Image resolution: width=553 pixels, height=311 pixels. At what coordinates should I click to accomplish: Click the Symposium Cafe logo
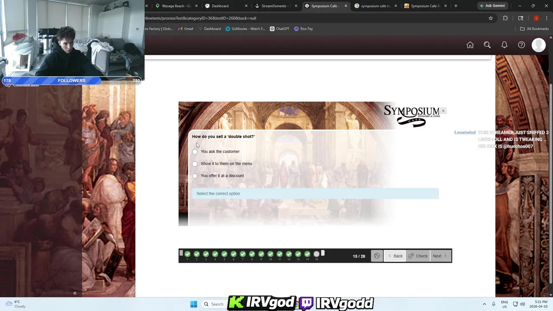(x=412, y=116)
